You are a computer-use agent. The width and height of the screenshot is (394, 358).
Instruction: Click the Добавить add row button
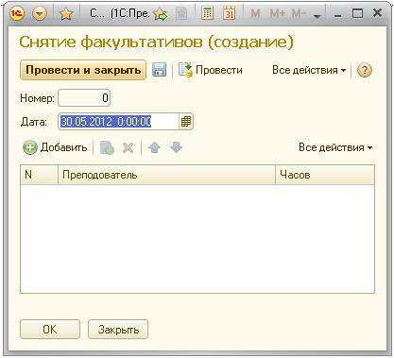point(55,147)
